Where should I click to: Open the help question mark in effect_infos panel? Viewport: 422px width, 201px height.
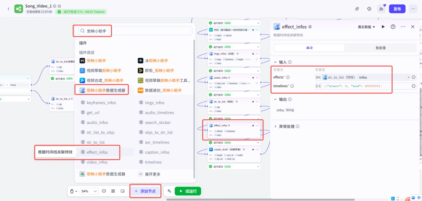click(x=393, y=27)
